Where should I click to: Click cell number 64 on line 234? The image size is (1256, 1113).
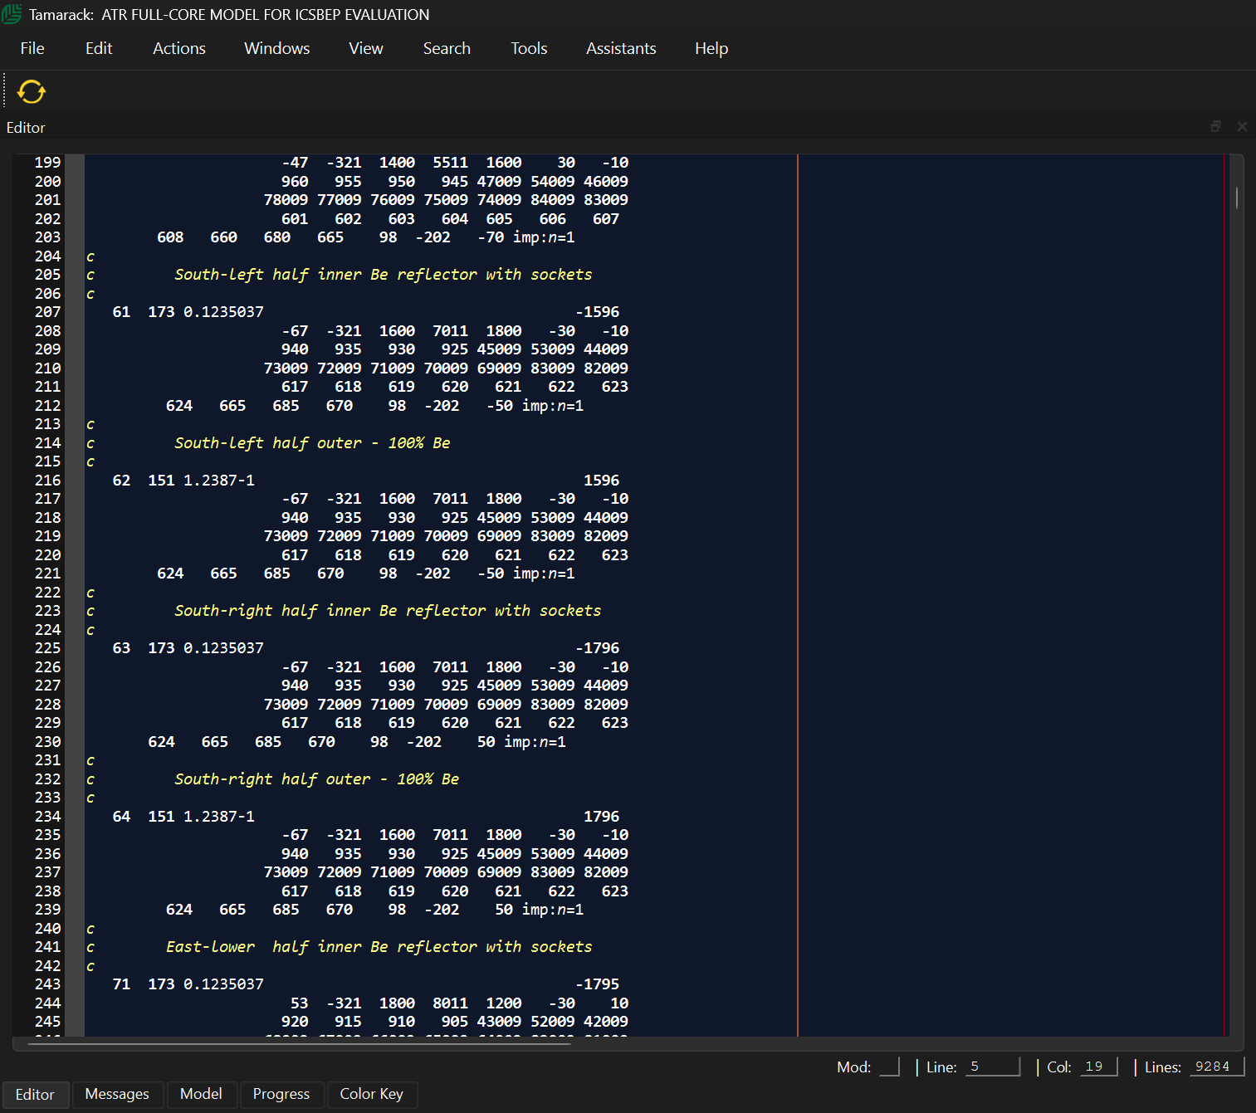pyautogui.click(x=121, y=817)
